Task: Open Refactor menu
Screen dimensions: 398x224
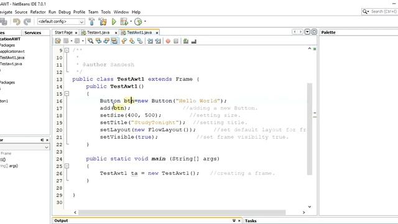Action: point(38,12)
